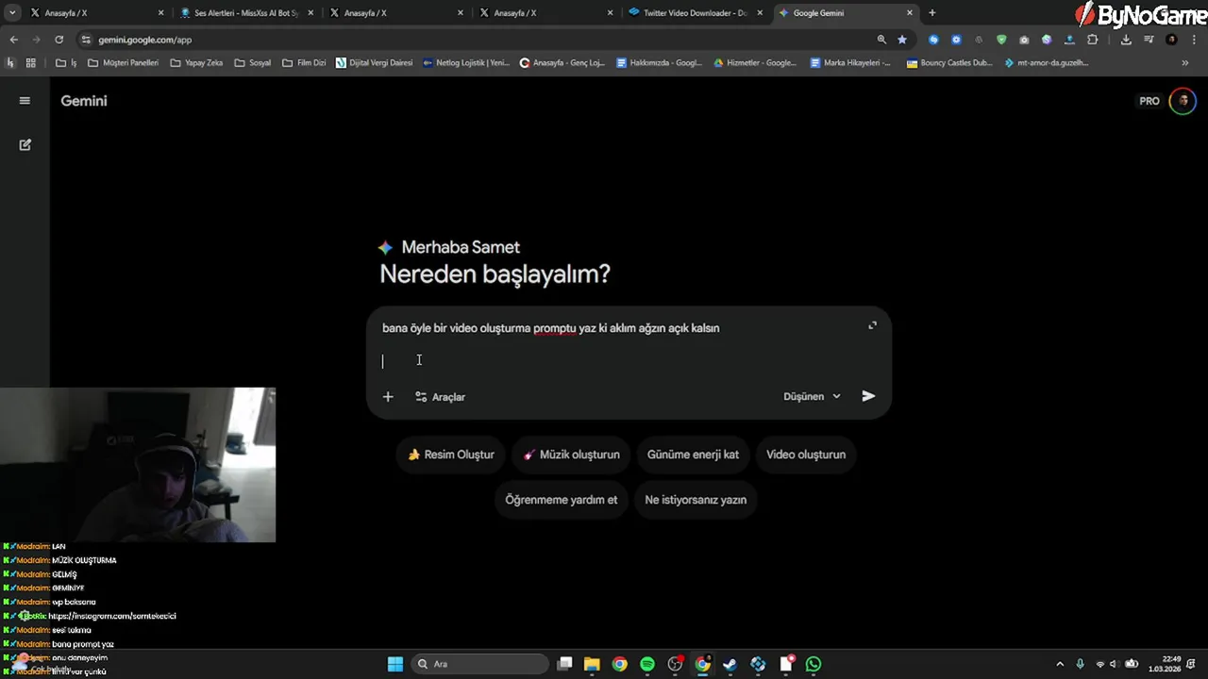The image size is (1208, 679).
Task: Open the media control playlist icon
Action: [1149, 40]
